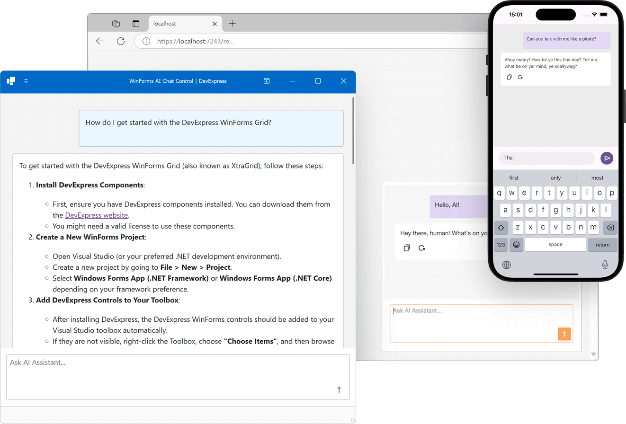This screenshot has height=424, width=626.
Task: Switch keyboard language using the globe key
Action: point(507,265)
